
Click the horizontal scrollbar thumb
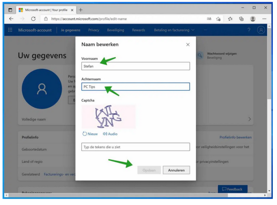(118, 195)
